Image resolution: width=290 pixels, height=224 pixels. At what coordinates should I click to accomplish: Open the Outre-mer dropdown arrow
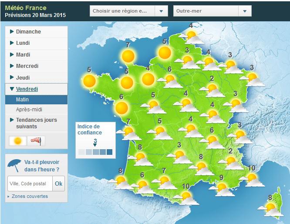[245, 11]
